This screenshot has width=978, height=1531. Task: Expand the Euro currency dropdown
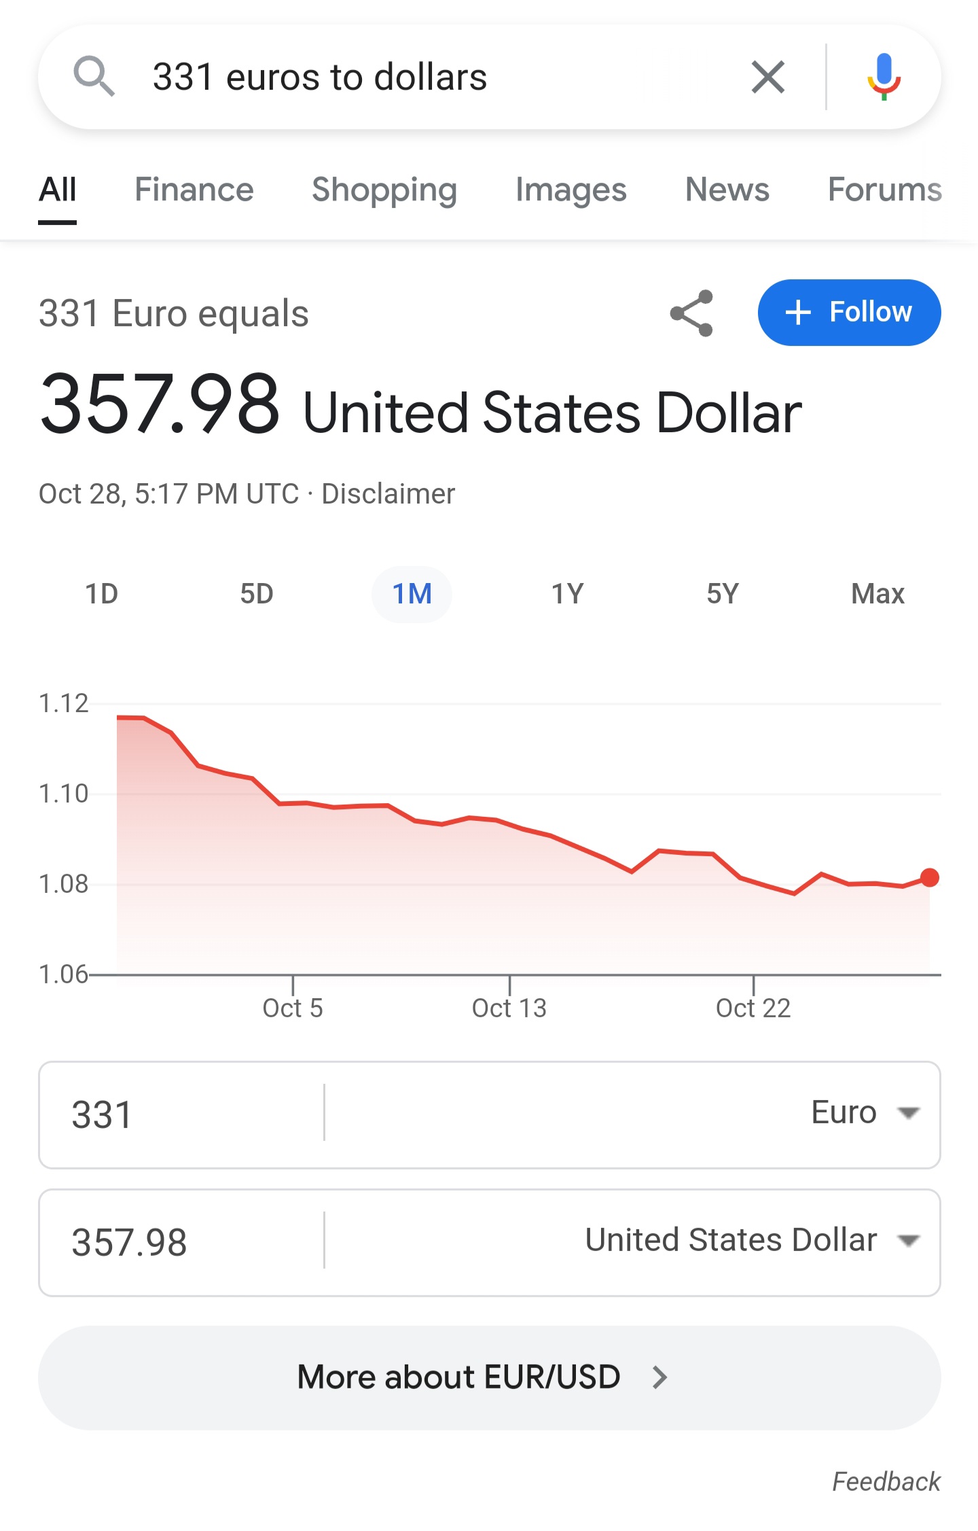(866, 1113)
